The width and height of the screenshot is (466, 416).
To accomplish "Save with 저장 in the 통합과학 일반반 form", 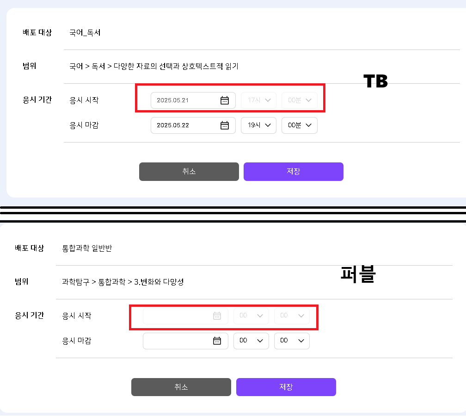I will (x=286, y=387).
